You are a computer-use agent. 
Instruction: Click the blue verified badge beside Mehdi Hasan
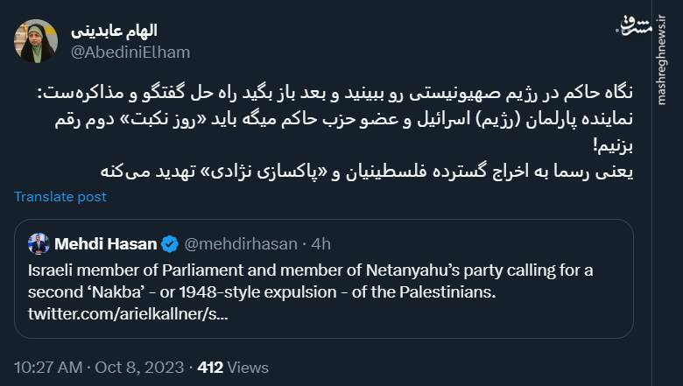[x=170, y=242]
